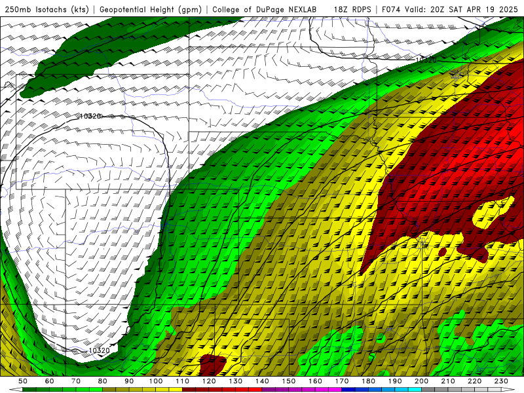524x393 pixels.
Task: Click the '120' value on the color scale
Action: pos(209,381)
